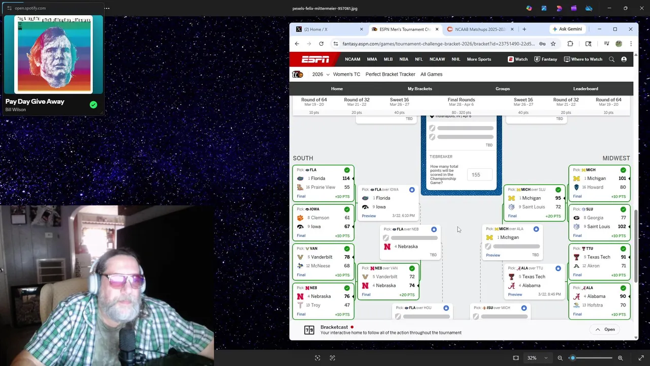Click the Bill Wilson artist name
This screenshot has height=366, width=650.
[15, 110]
